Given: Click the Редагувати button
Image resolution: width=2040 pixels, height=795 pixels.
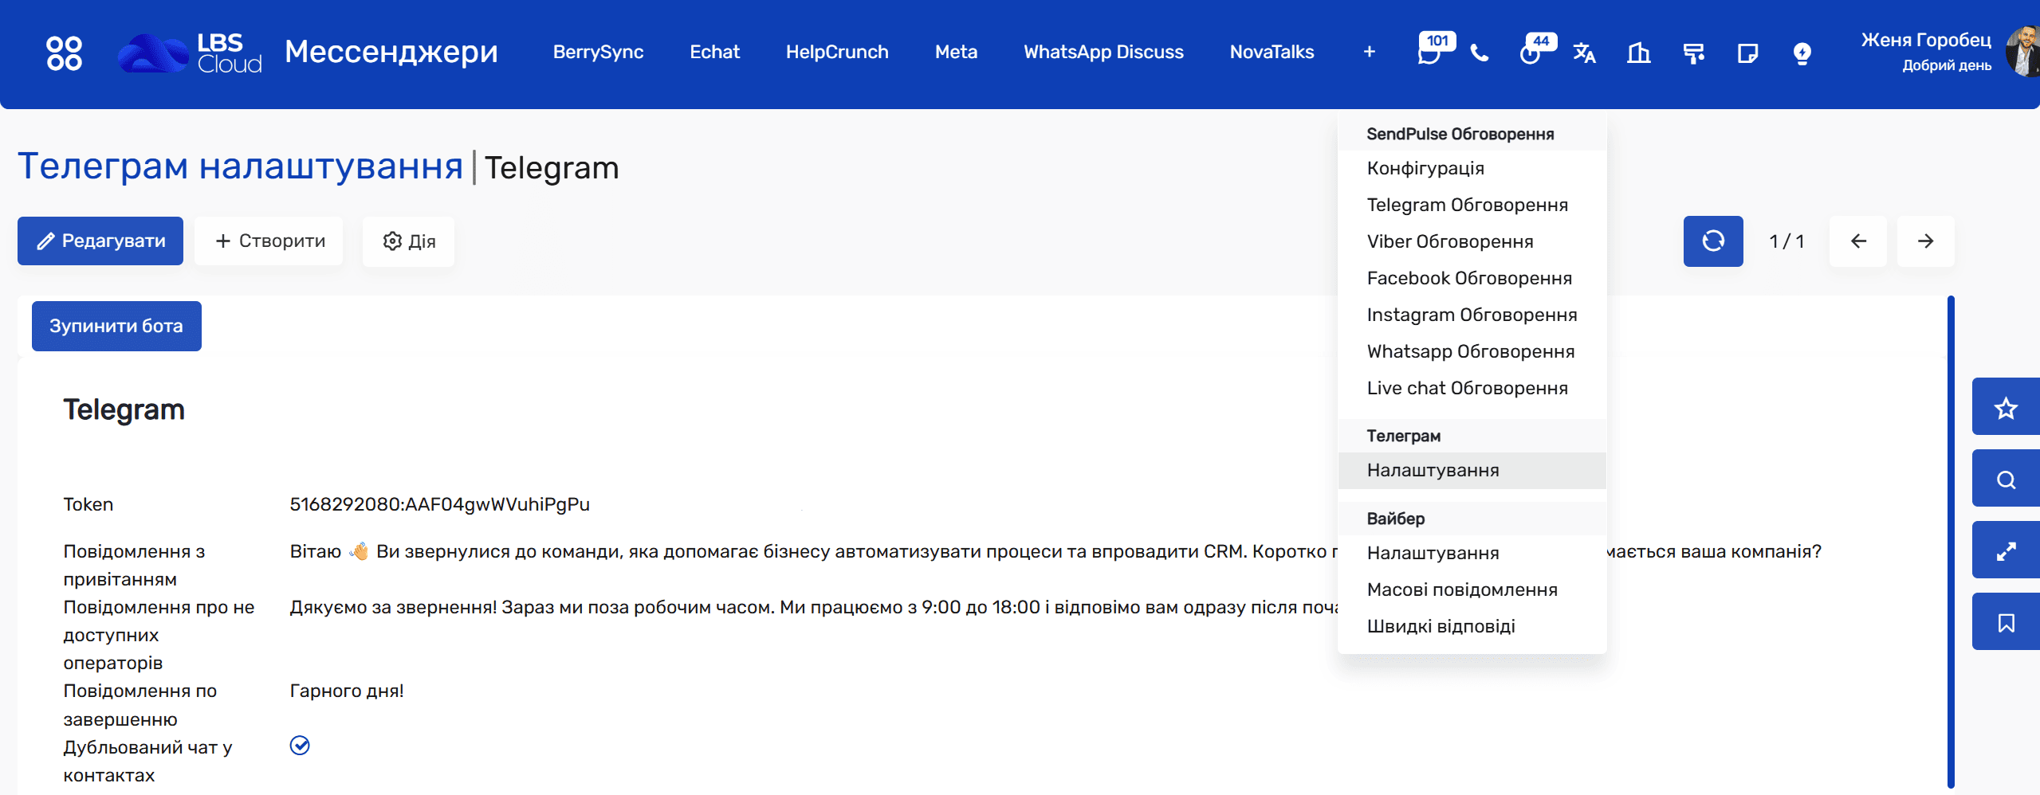Looking at the screenshot, I should point(100,241).
